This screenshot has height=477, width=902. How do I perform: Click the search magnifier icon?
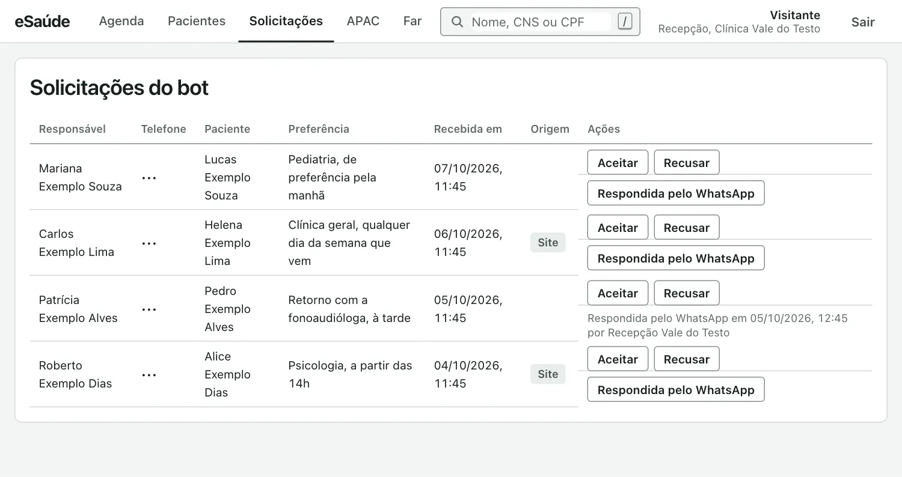click(457, 22)
